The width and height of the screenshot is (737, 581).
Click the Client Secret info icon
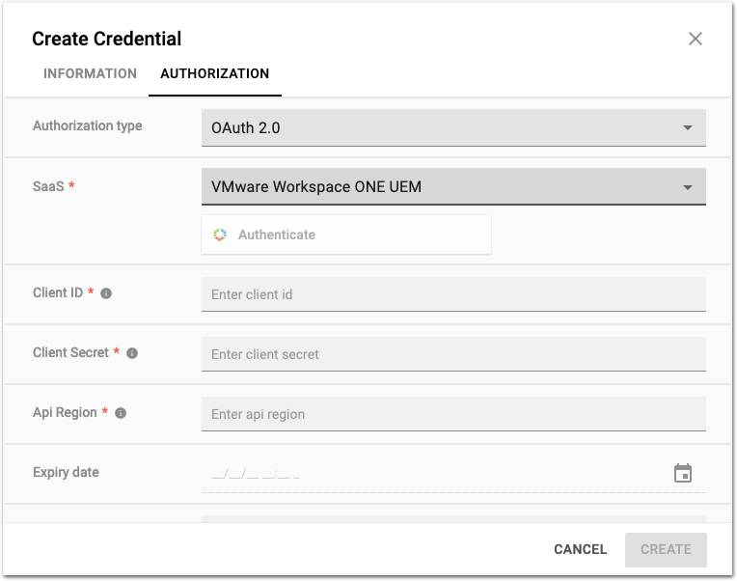(132, 353)
